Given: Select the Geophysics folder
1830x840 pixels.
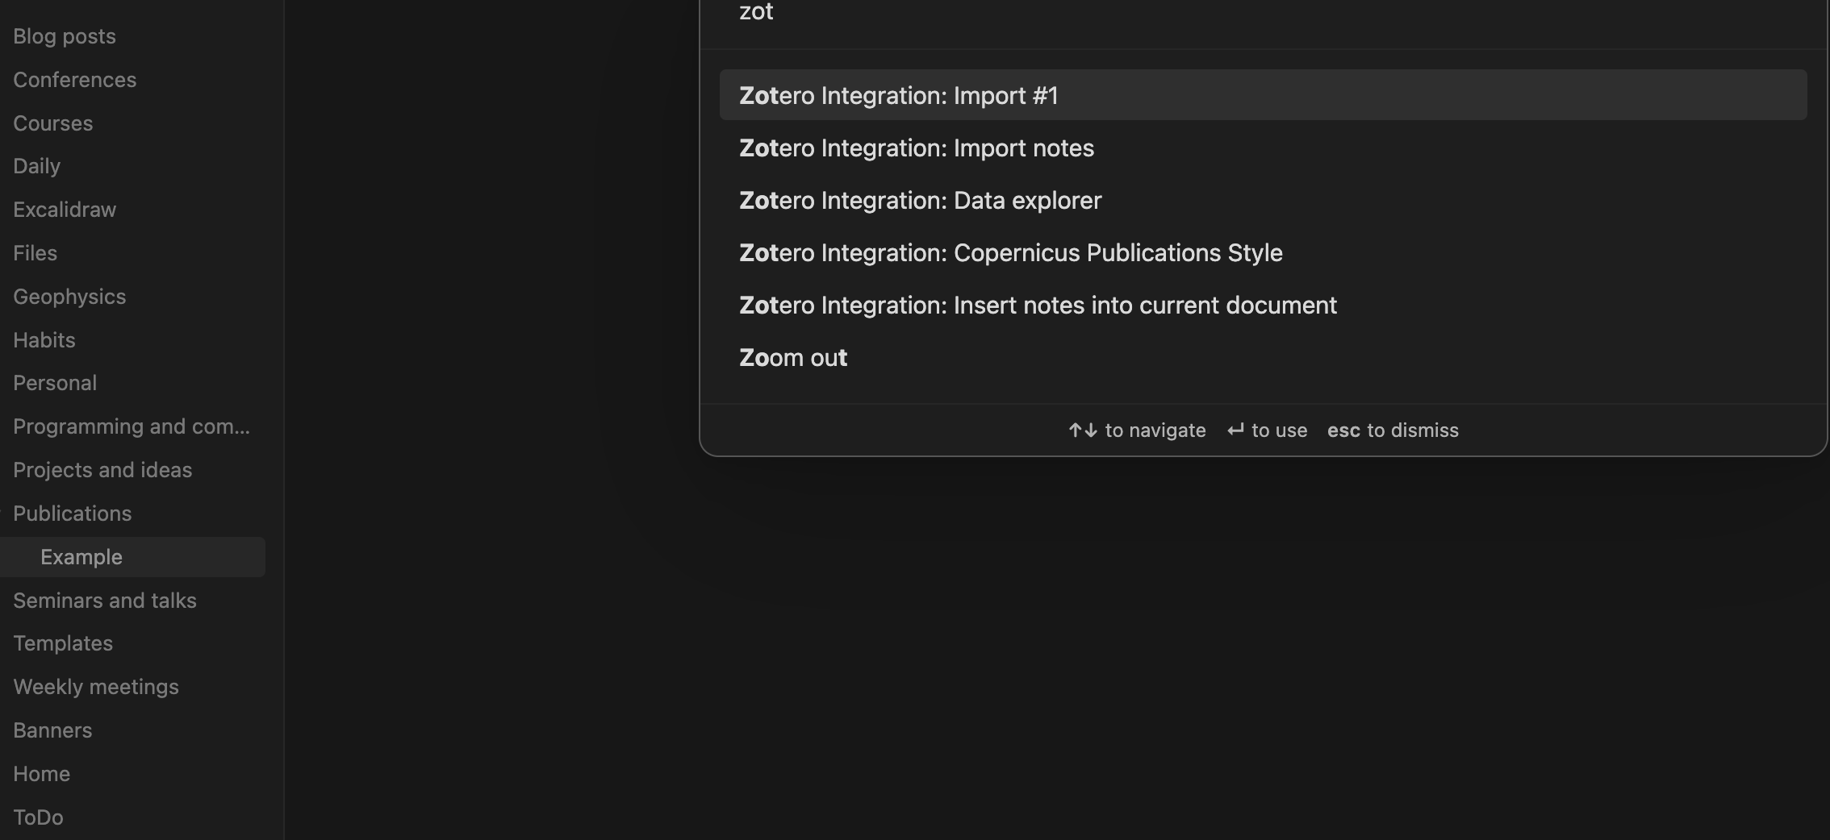Looking at the screenshot, I should [69, 296].
